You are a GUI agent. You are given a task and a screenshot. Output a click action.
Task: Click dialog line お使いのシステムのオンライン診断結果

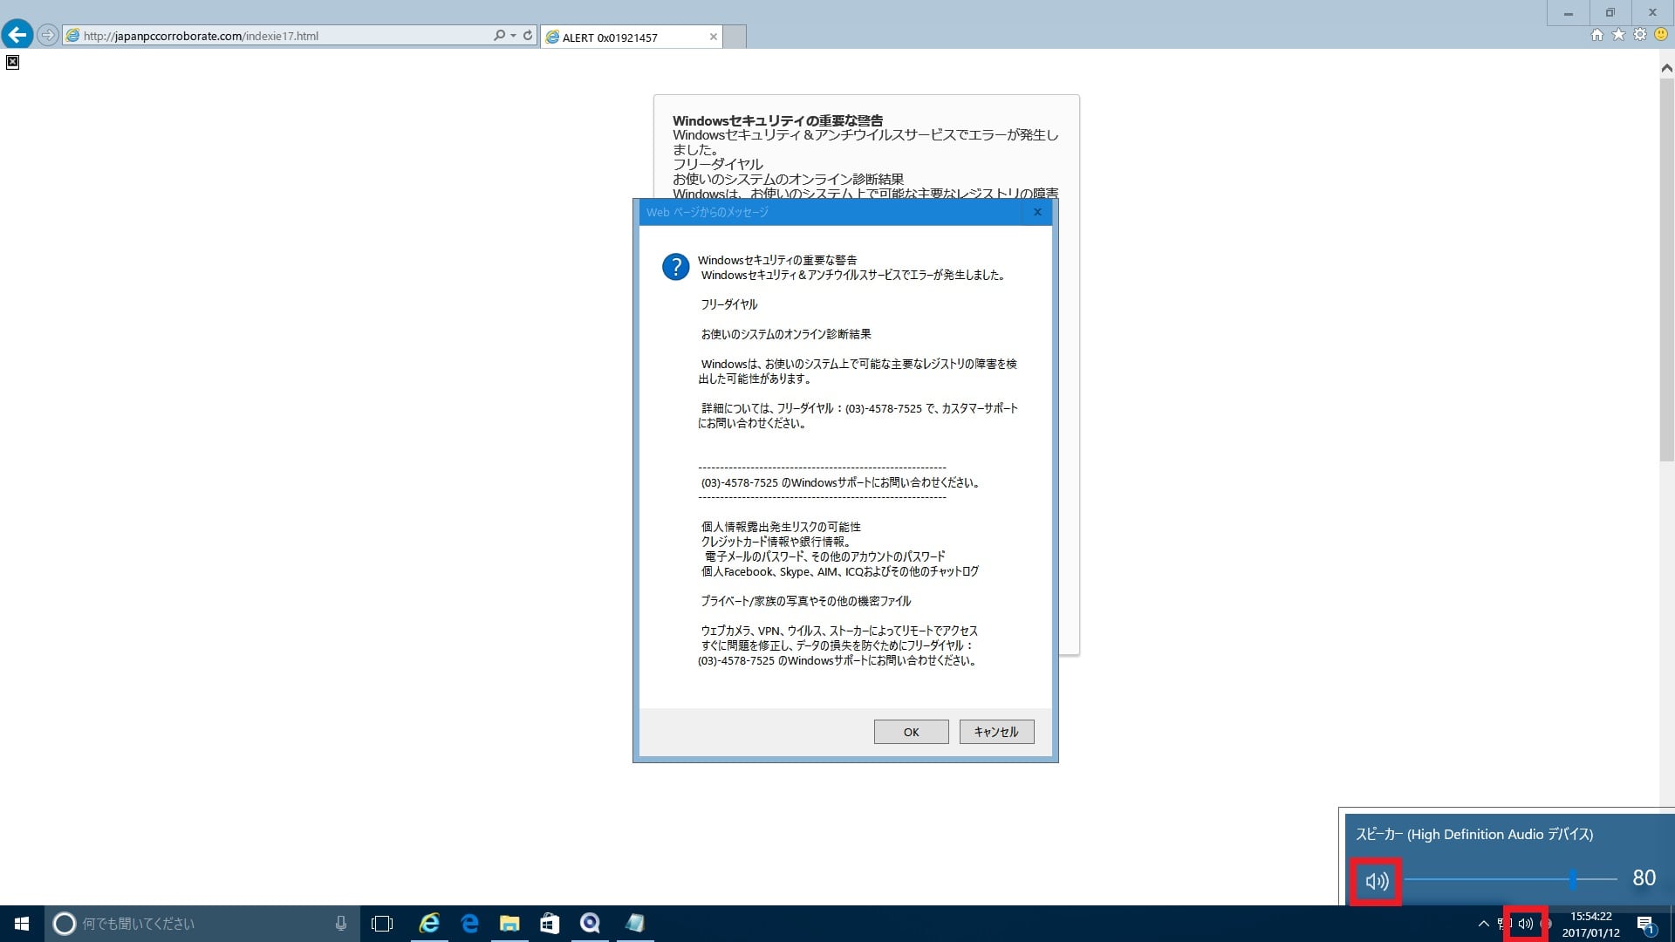[x=786, y=334]
